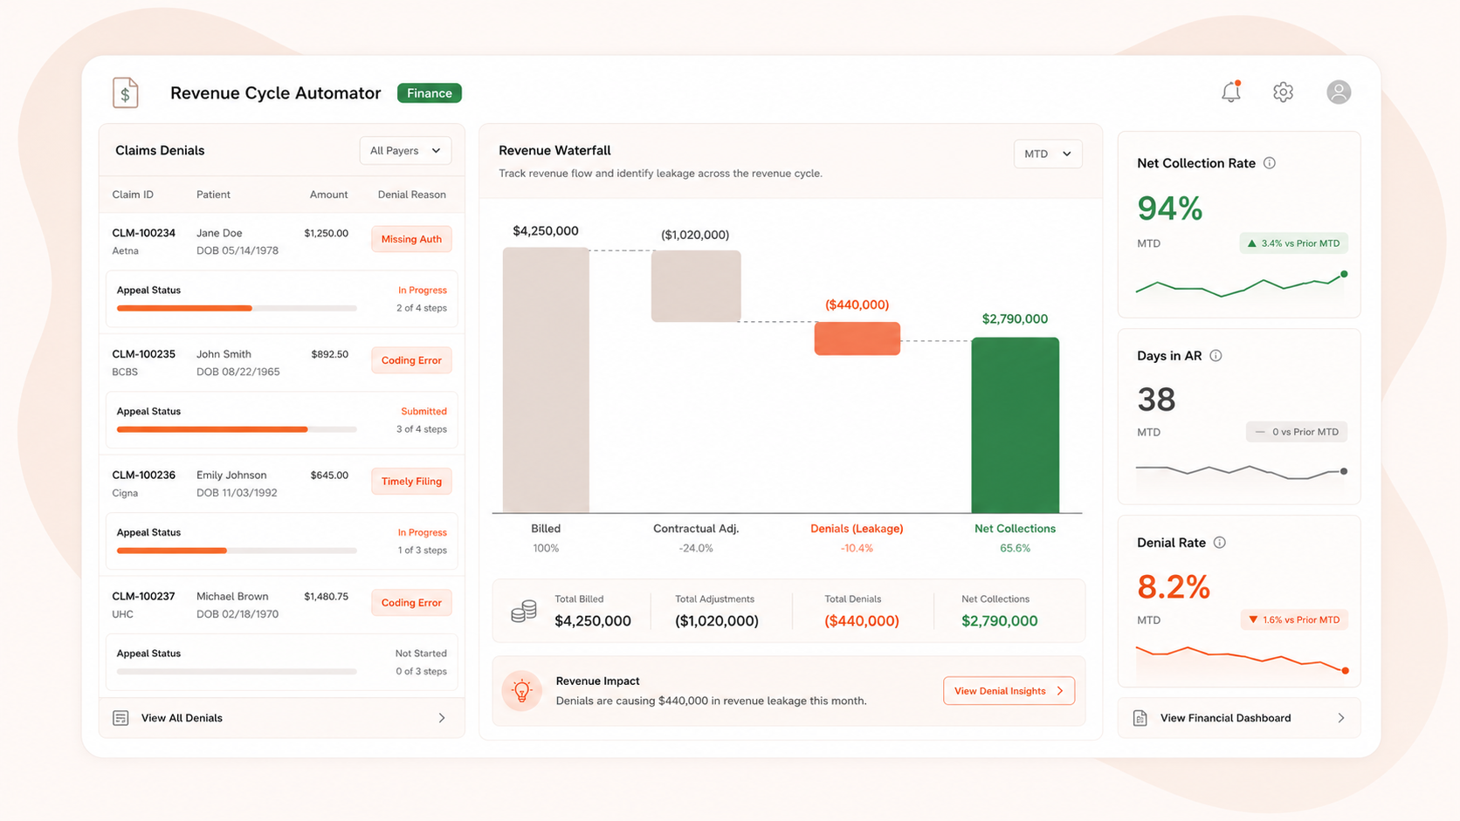Click the Patient column header
The image size is (1460, 821).
pos(213,195)
